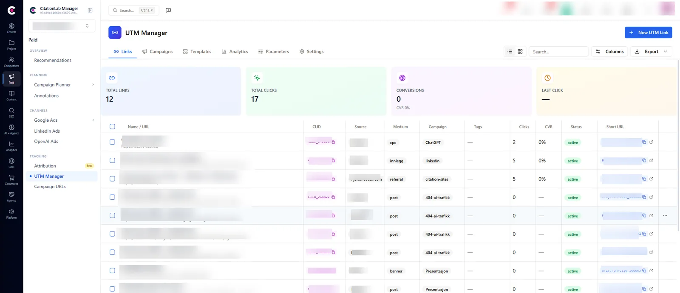
Task: Create a New UTM Link
Action: (x=649, y=33)
